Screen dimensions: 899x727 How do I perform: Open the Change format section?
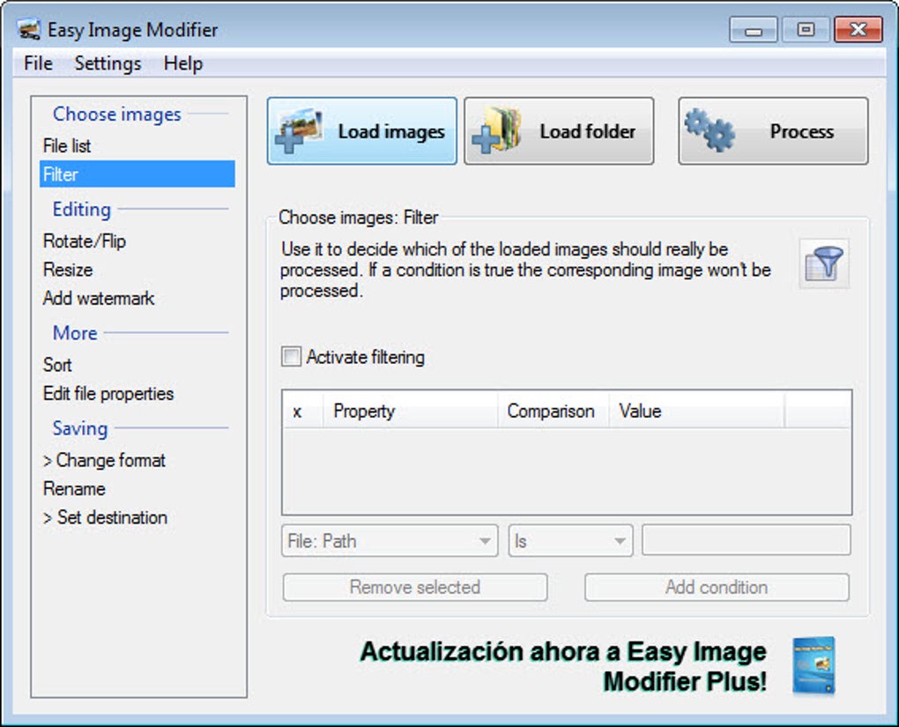pyautogui.click(x=137, y=460)
